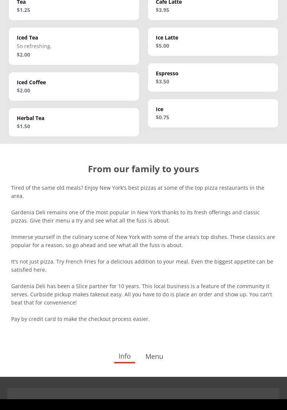Image resolution: width=287 pixels, height=410 pixels.
Task: Open the Herbal Tea item
Action: [x=74, y=122]
